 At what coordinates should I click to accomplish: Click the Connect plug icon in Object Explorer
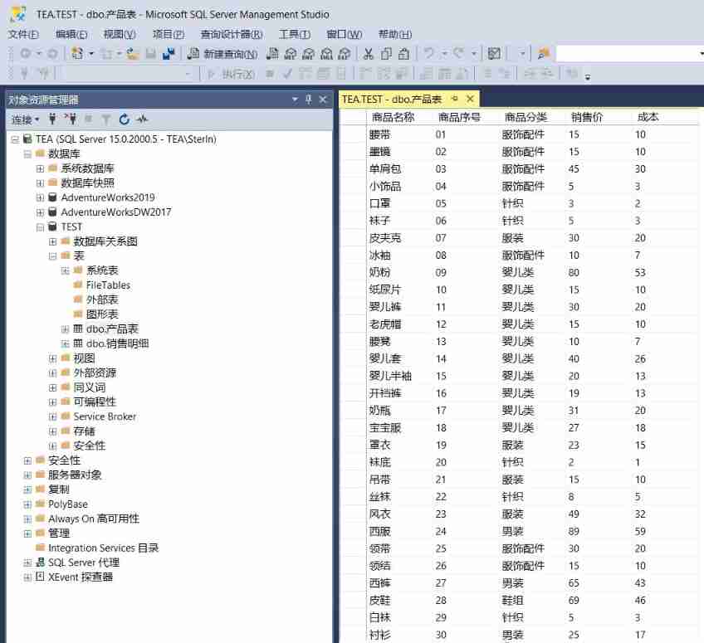coord(53,119)
